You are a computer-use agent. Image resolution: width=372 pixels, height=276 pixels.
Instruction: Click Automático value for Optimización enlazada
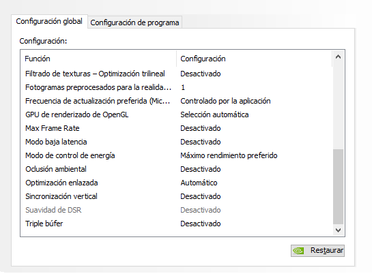(x=199, y=183)
